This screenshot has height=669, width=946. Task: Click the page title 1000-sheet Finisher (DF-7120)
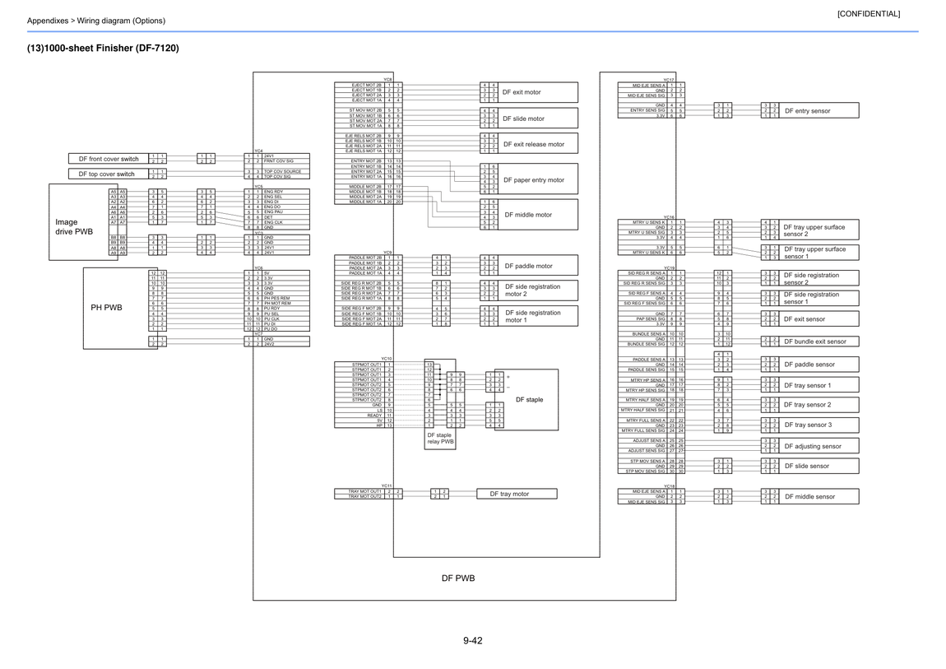coord(103,48)
